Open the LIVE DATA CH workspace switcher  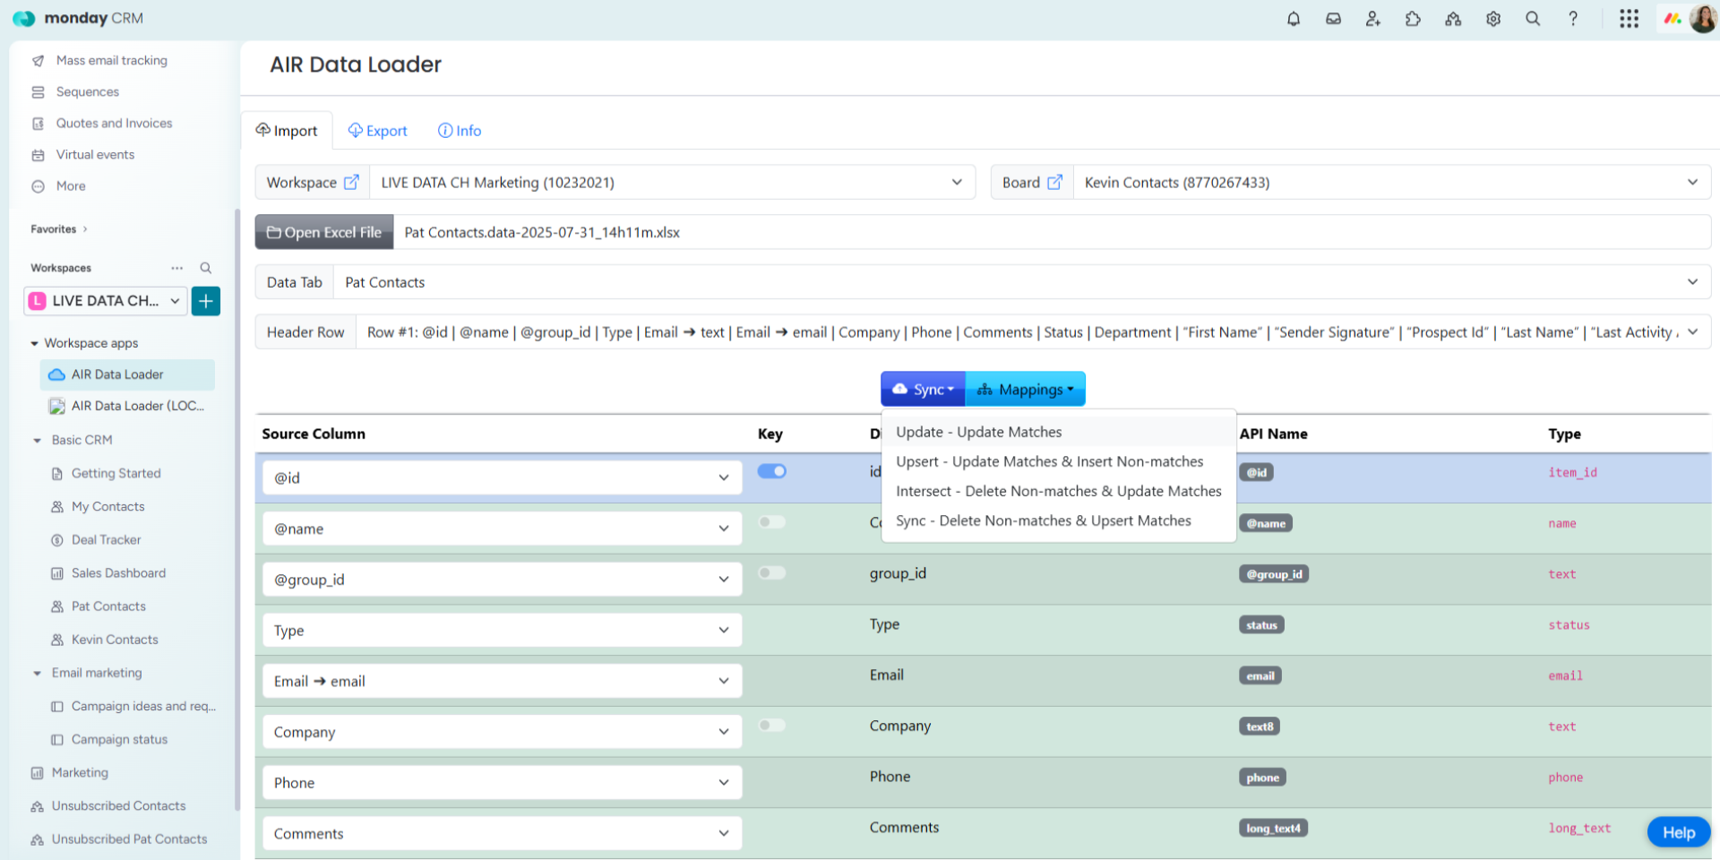105,301
